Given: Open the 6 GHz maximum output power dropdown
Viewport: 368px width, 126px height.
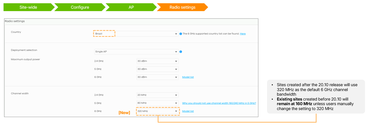Looking at the screenshot, I should click(x=157, y=77).
